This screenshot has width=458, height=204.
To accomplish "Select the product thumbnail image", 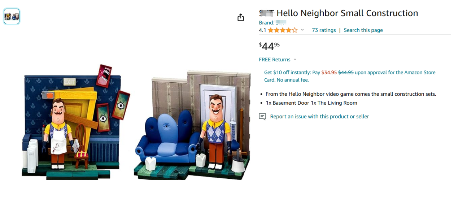I will point(12,17).
